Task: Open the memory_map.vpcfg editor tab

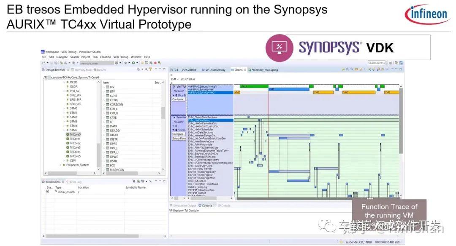Action: click(263, 70)
